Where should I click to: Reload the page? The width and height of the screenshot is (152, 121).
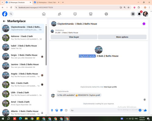coord(11,8)
